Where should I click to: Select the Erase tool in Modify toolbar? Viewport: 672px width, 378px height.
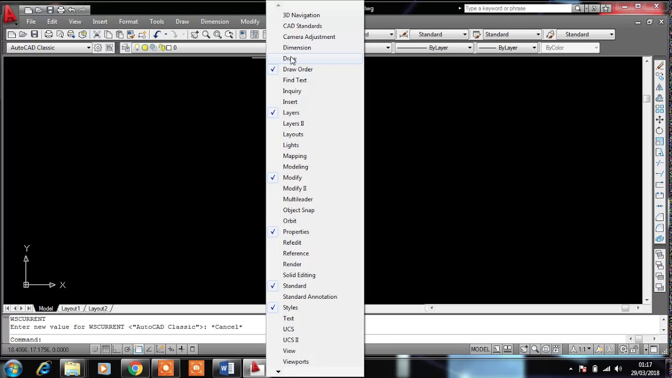click(x=660, y=66)
